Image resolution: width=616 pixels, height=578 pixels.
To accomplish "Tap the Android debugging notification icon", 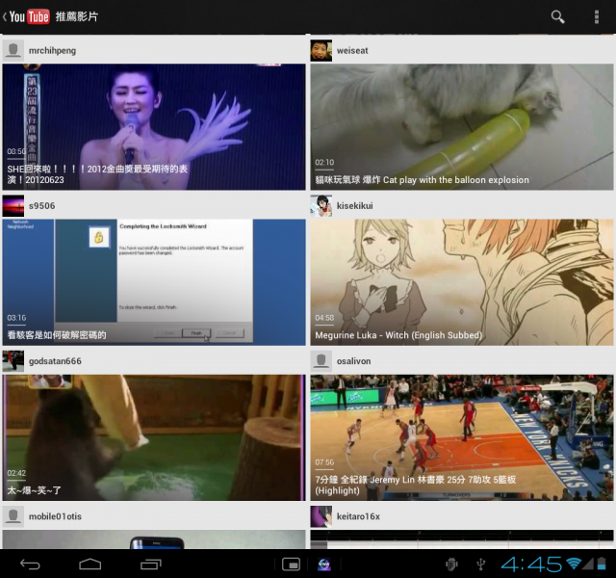I will (451, 565).
